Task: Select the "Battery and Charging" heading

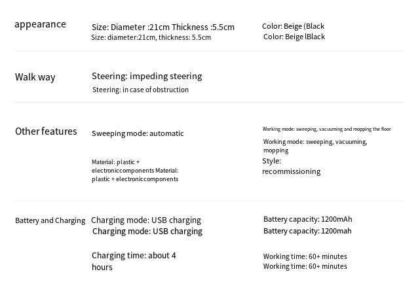Action: (50, 220)
